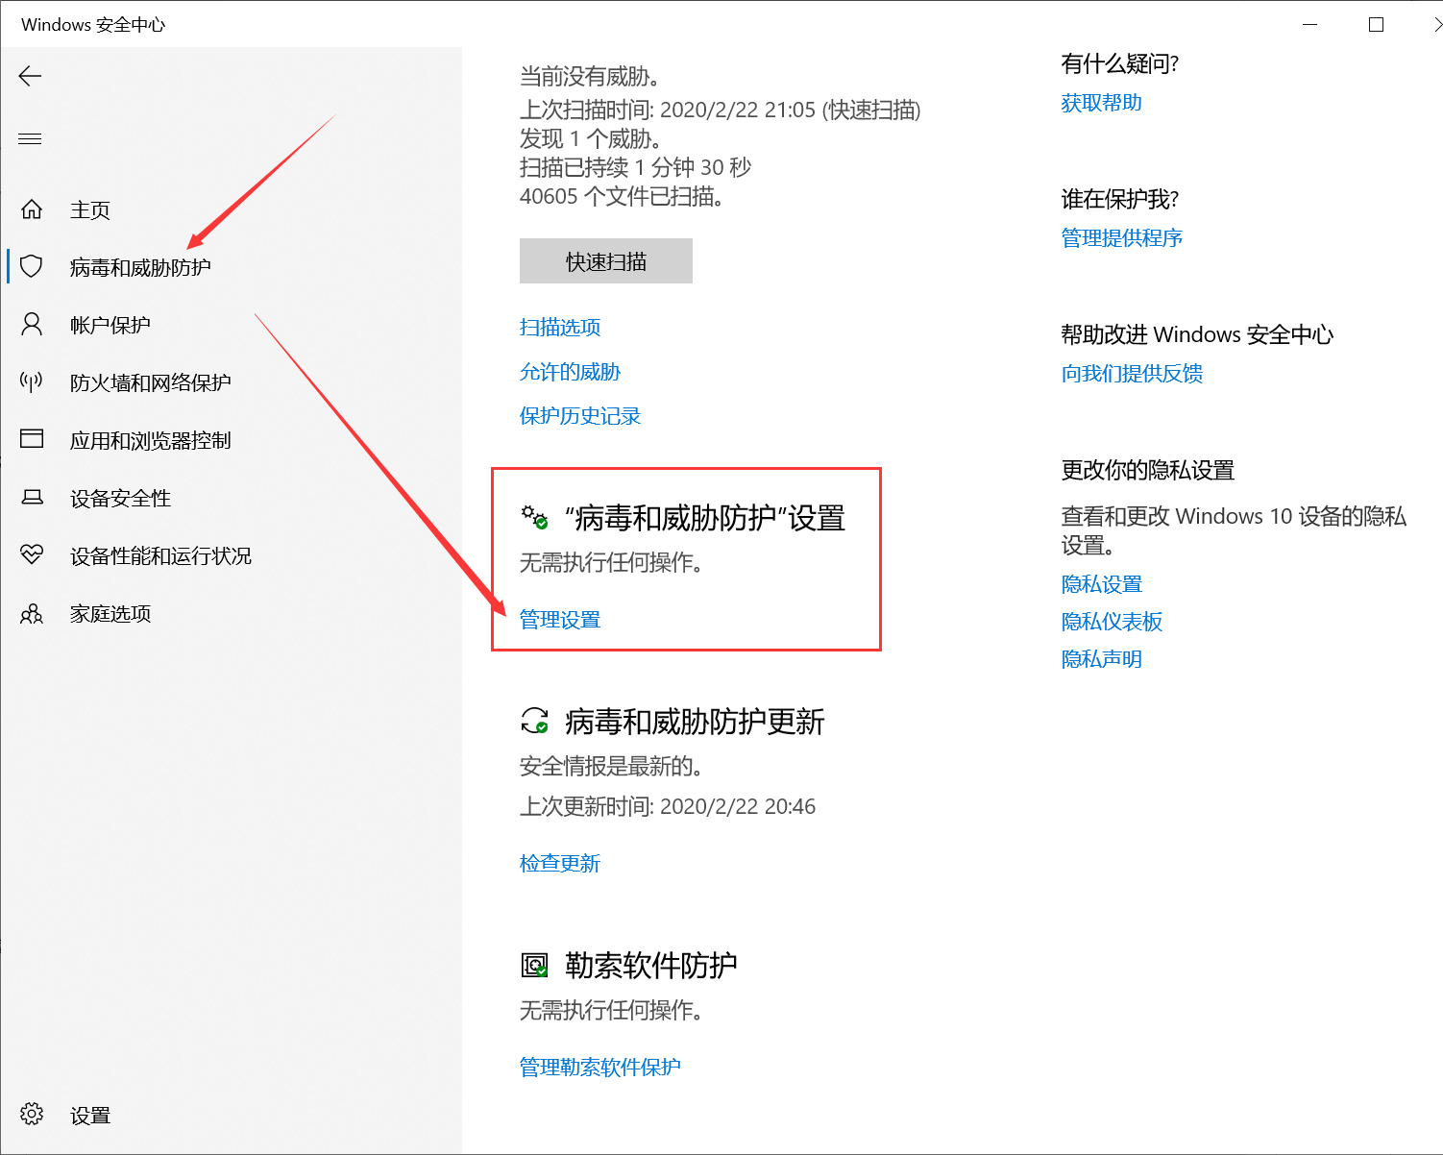Click the Windows 安全中心 window title
Viewport: 1443px width, 1155px height.
tap(93, 24)
